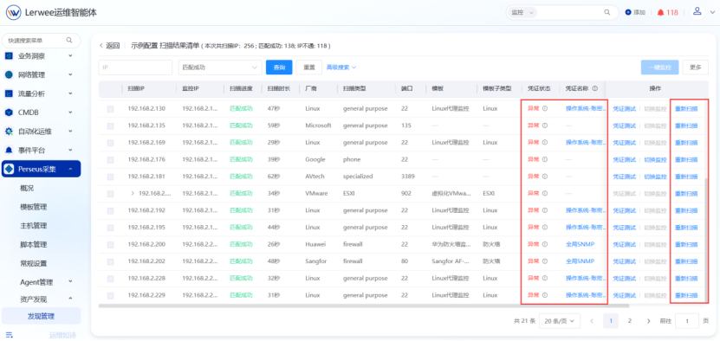Tick checkbox for row 192.168.2.200
The height and width of the screenshot is (341, 720).
coord(110,245)
